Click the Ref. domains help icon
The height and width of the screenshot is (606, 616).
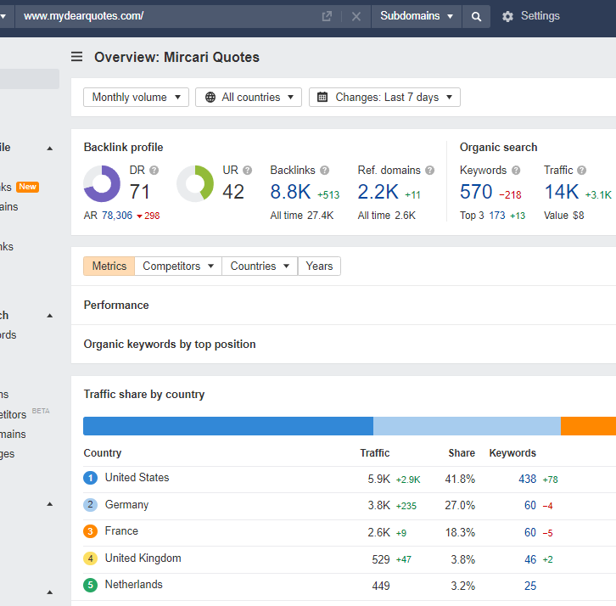click(430, 170)
